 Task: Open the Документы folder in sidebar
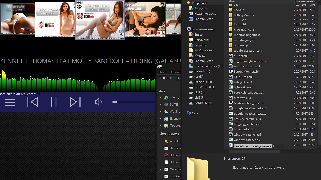click(200, 40)
